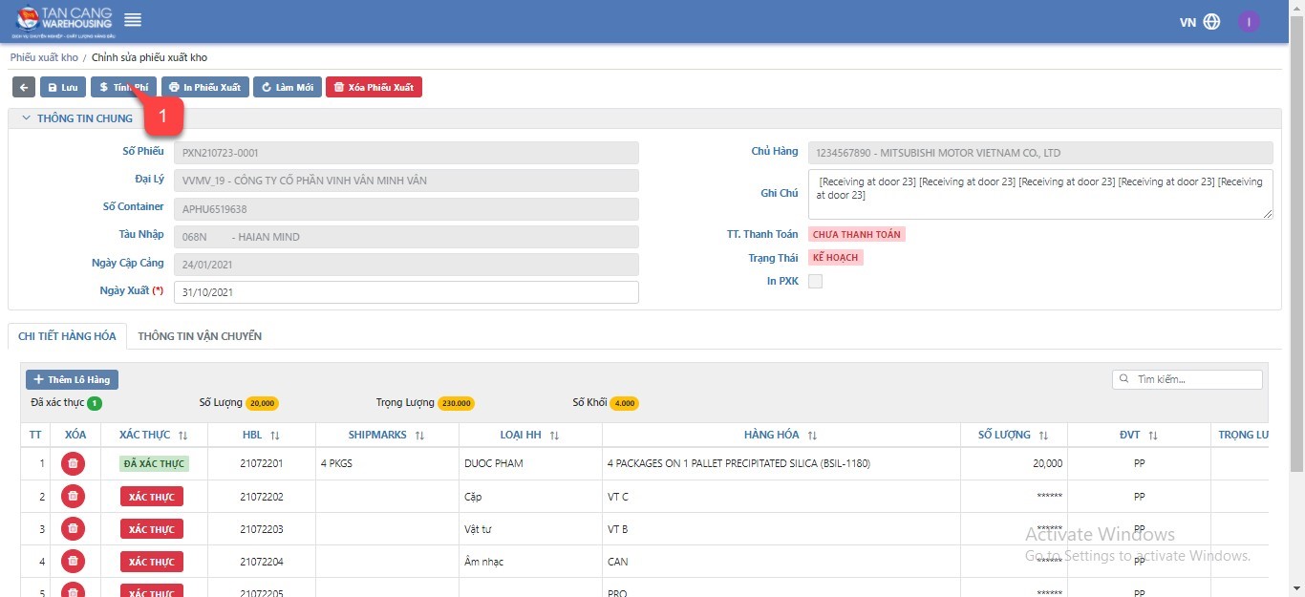Sort the SỐ LƯỢNG column
This screenshot has height=597, width=1305.
1043,435
